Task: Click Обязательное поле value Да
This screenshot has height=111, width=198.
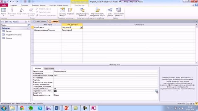Action: click(x=105, y=88)
